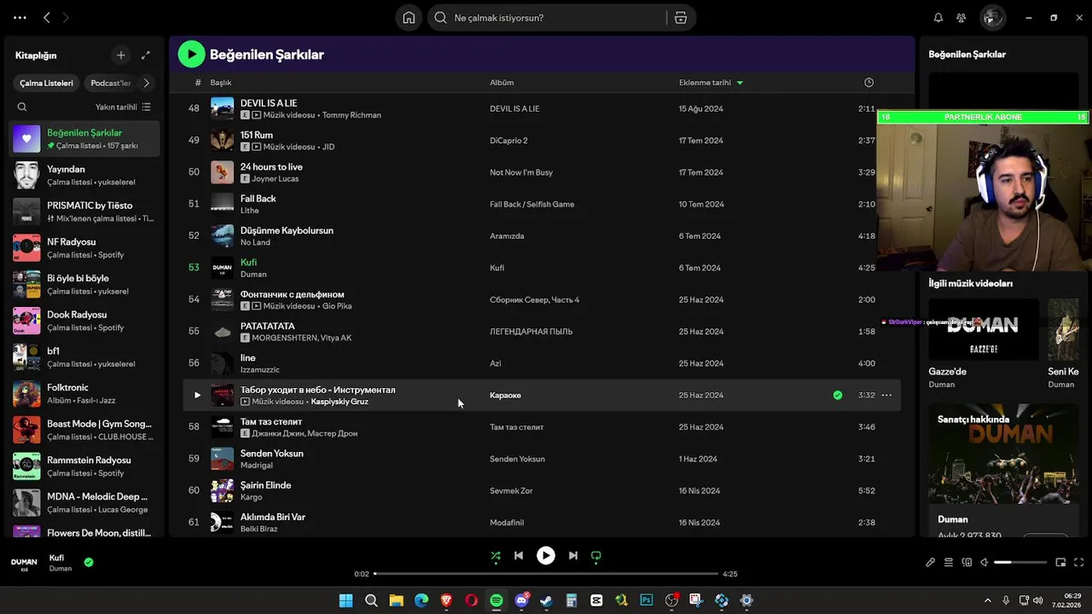The height and width of the screenshot is (614, 1092).
Task: Open Not Now I'm Busy album link
Action: (521, 172)
